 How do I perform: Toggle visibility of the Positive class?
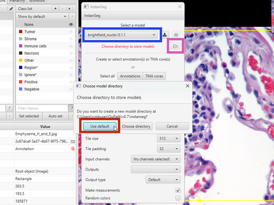pos(71,82)
